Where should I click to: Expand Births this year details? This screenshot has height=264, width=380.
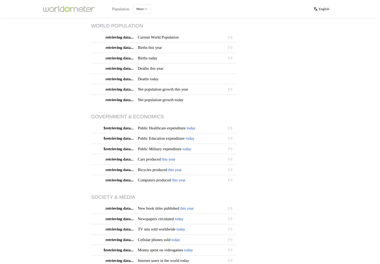230,48
